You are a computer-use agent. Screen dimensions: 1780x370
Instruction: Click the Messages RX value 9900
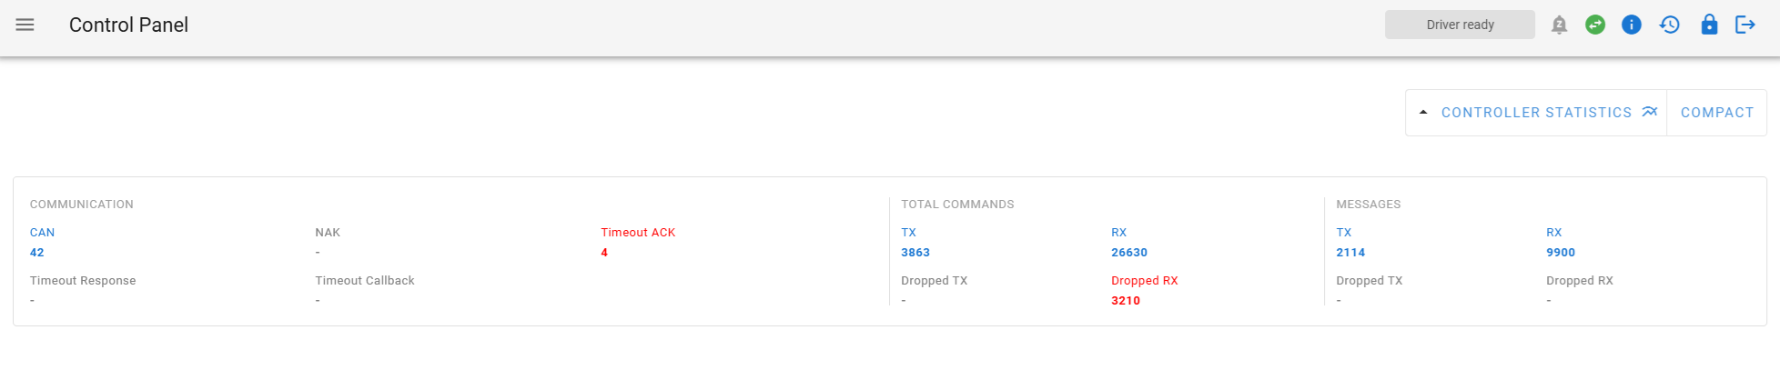tap(1561, 253)
